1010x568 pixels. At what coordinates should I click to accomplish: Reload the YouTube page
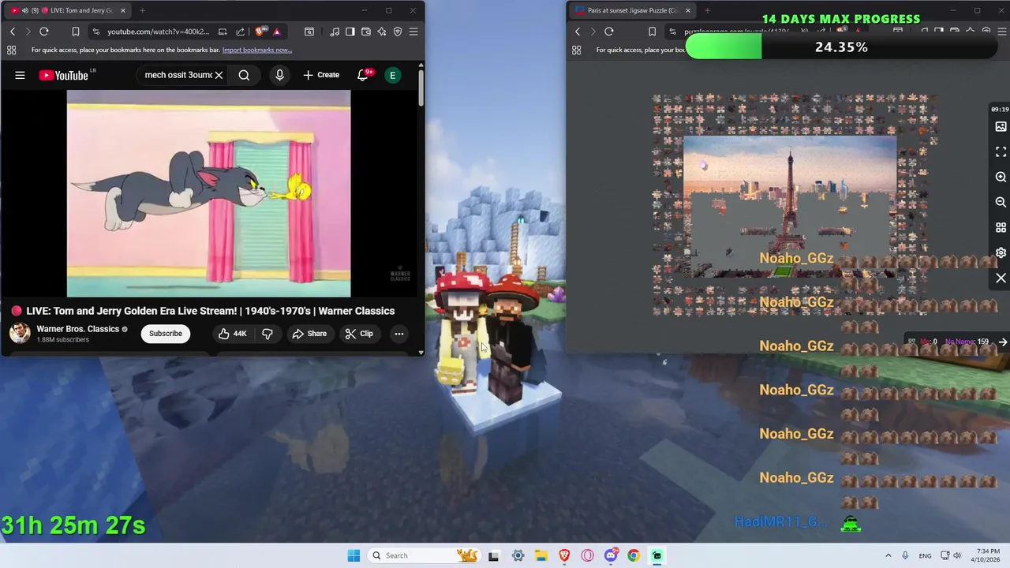[44, 32]
